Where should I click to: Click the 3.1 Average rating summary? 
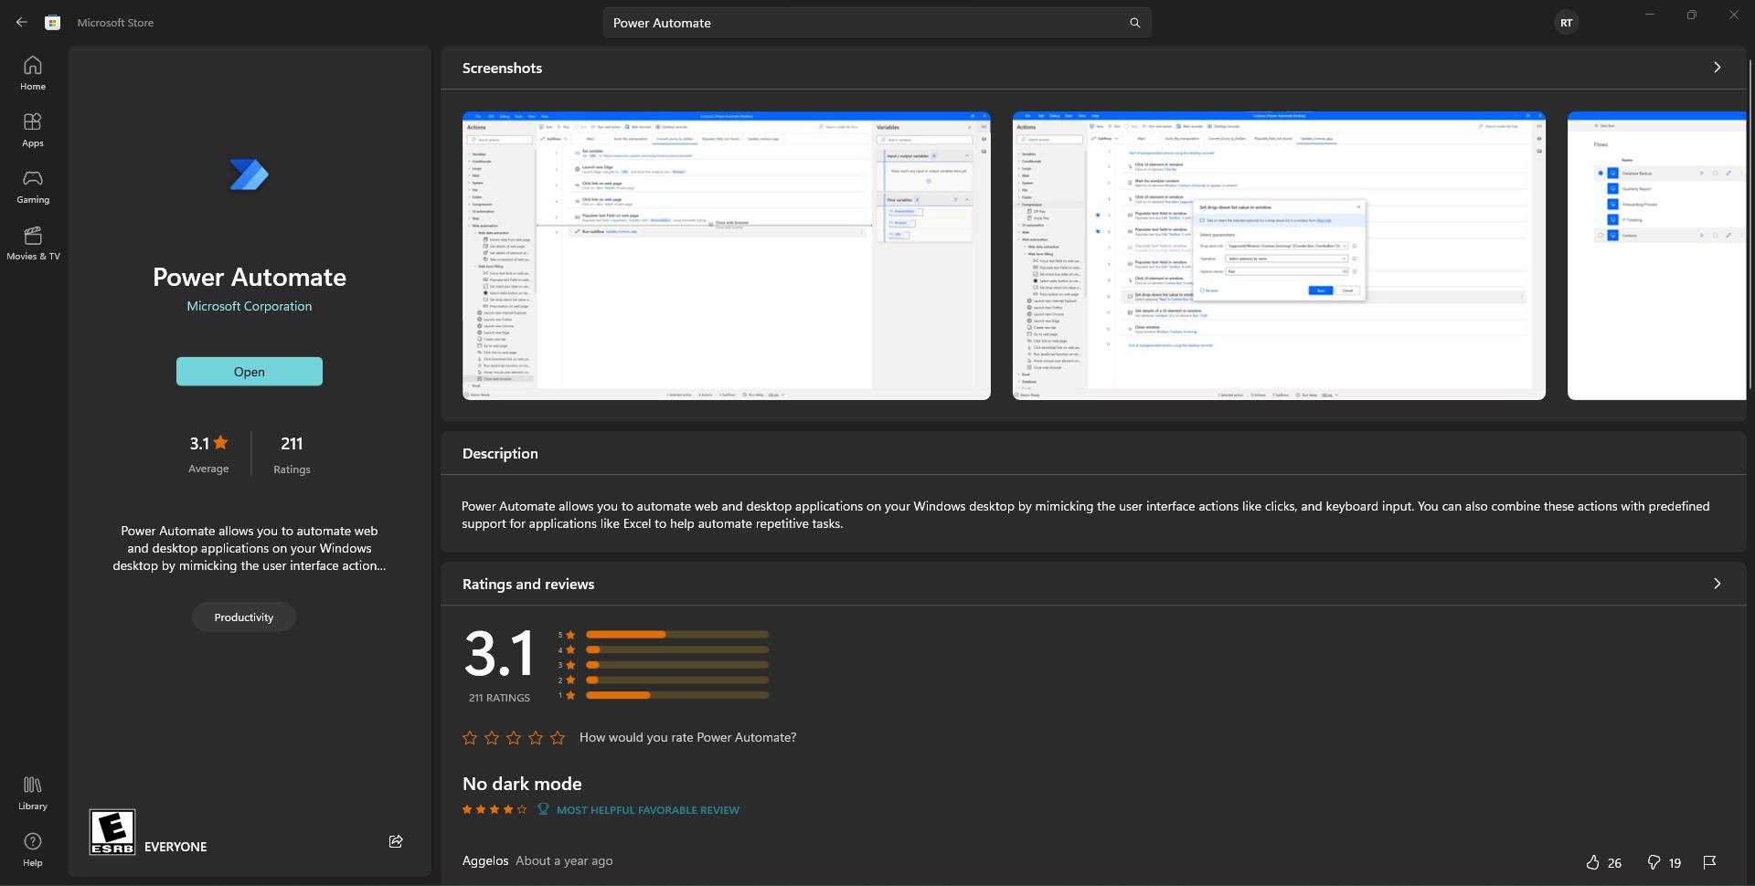click(x=208, y=454)
